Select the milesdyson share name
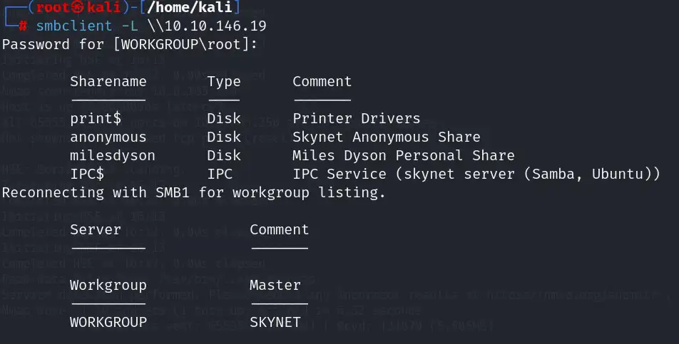 112,155
